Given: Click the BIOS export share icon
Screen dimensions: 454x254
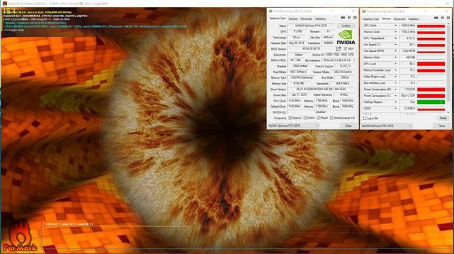Looking at the screenshot, I should 338,49.
